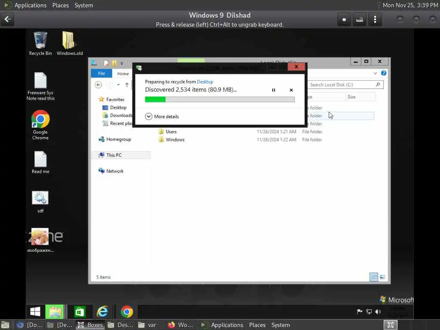Switch to Boxes in bottom panel
Screen dimensions: 440x330
coord(90,325)
